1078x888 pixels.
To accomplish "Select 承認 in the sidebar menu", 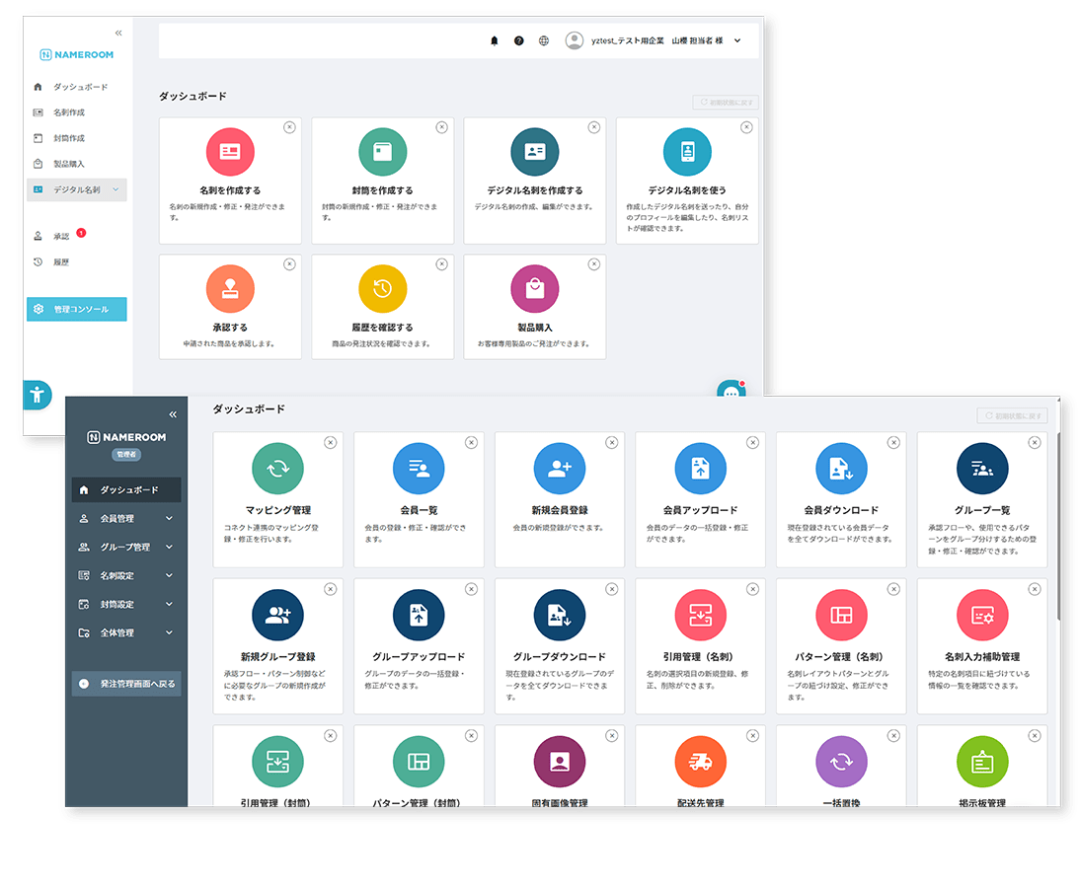I will pos(61,237).
